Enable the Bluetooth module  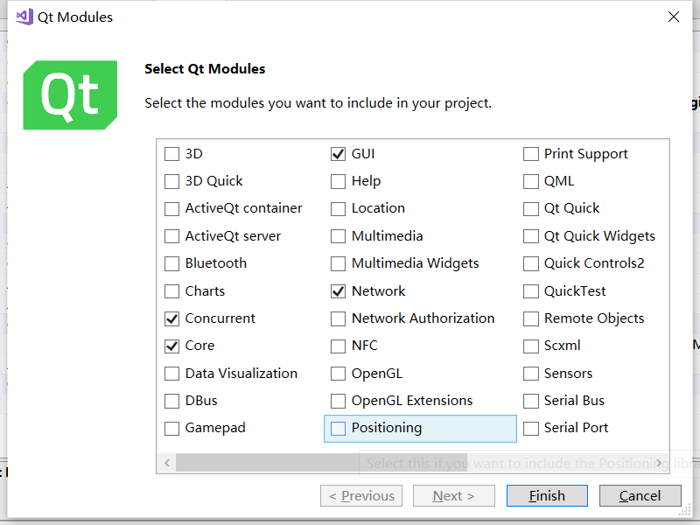click(x=171, y=264)
